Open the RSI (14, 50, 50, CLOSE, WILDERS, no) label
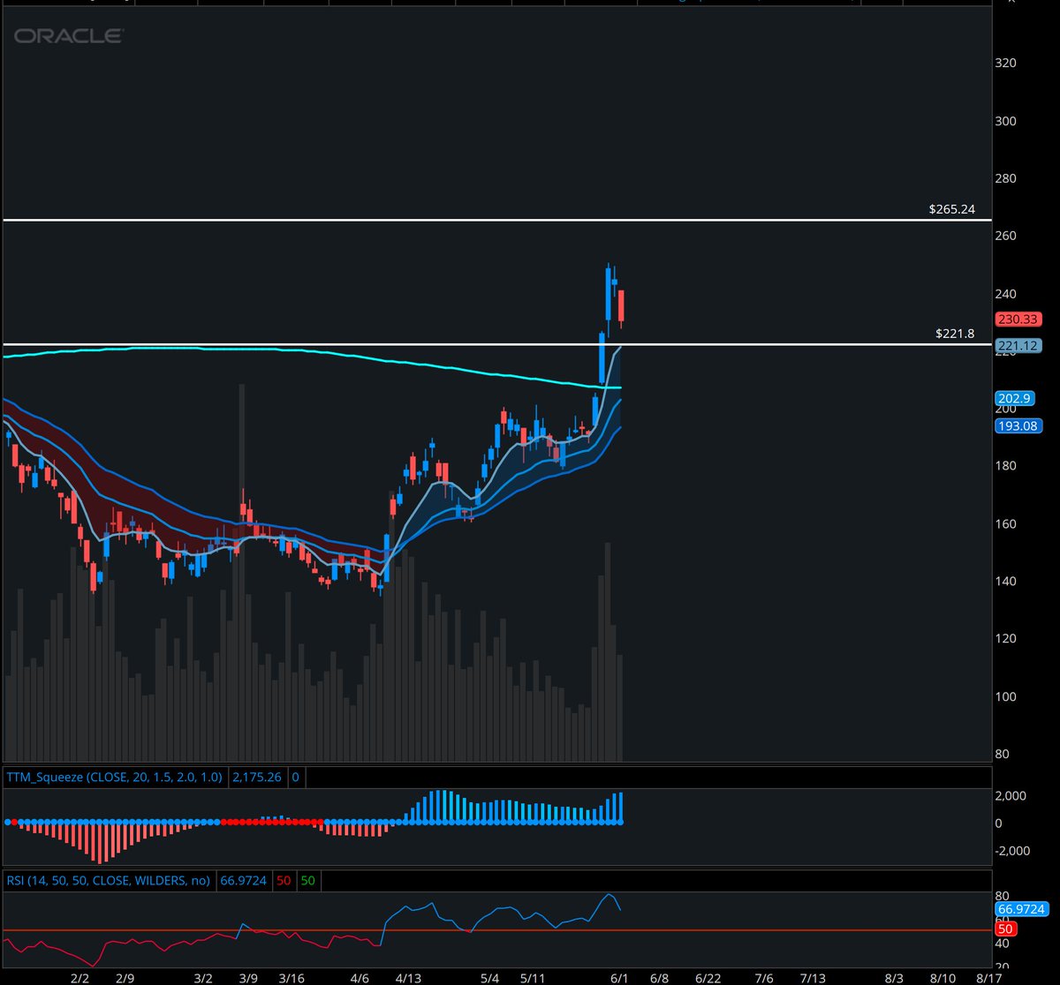Screen dimensions: 1060x985 (109, 881)
